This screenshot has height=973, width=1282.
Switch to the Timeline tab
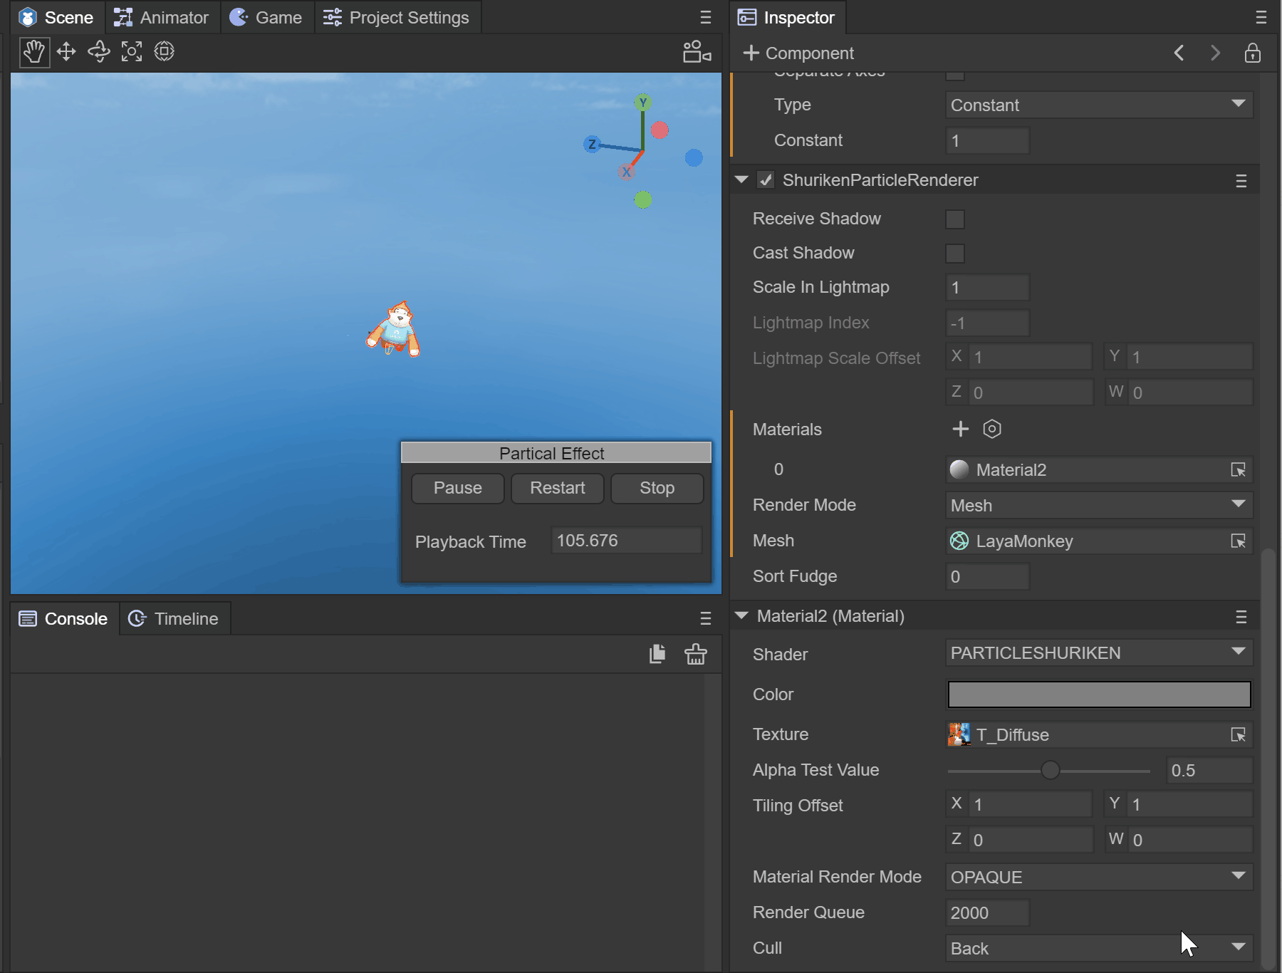(x=174, y=619)
